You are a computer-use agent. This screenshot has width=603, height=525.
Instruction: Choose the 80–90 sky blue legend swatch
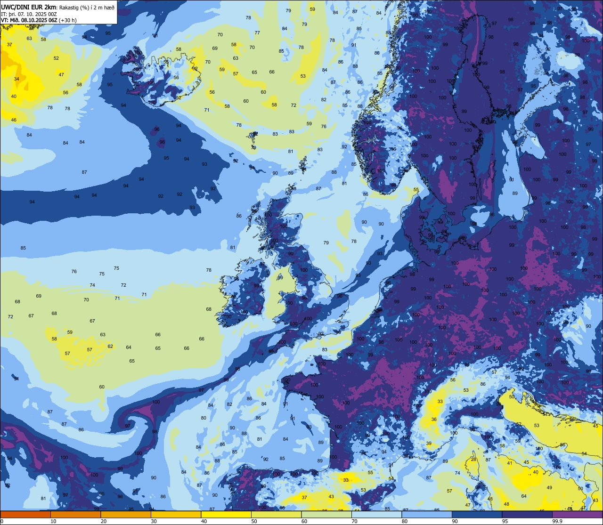[426, 515]
